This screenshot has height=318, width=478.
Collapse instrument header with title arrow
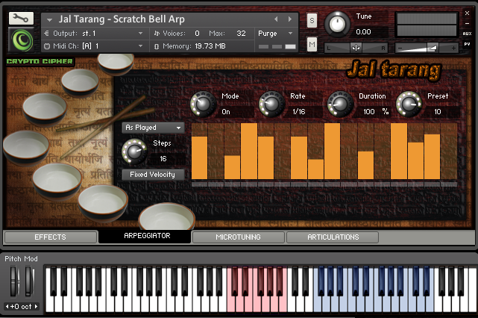click(49, 20)
